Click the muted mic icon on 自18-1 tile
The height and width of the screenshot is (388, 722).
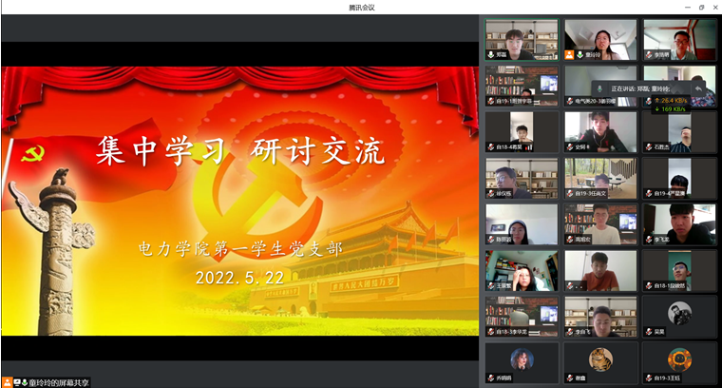[649, 285]
